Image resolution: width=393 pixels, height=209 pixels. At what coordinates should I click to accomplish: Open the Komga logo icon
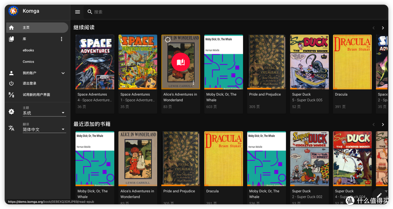[13, 11]
